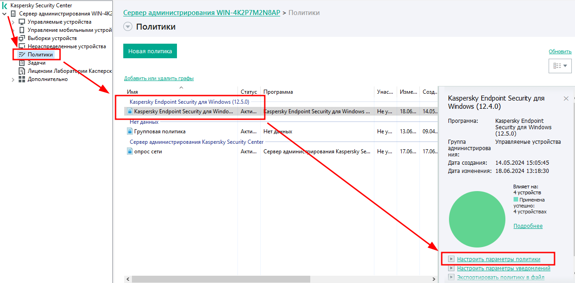Click the Унас... column header
The width and height of the screenshot is (575, 283).
[385, 92]
